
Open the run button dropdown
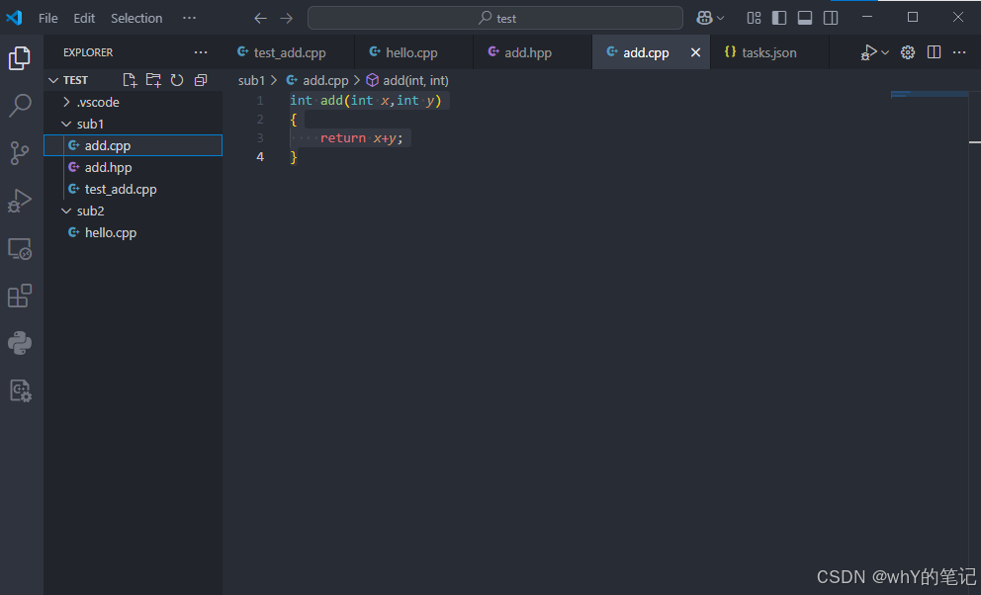coord(885,52)
